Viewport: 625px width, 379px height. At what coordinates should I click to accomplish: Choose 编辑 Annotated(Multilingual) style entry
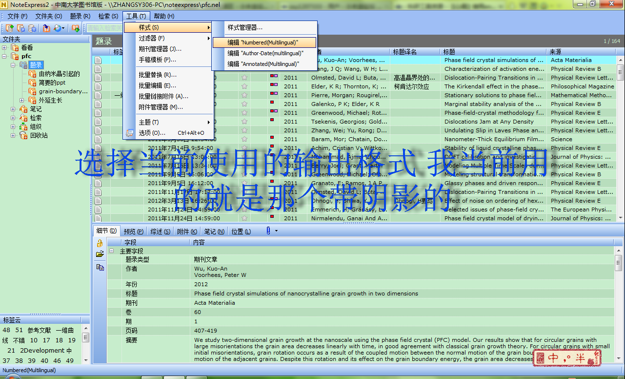click(264, 64)
